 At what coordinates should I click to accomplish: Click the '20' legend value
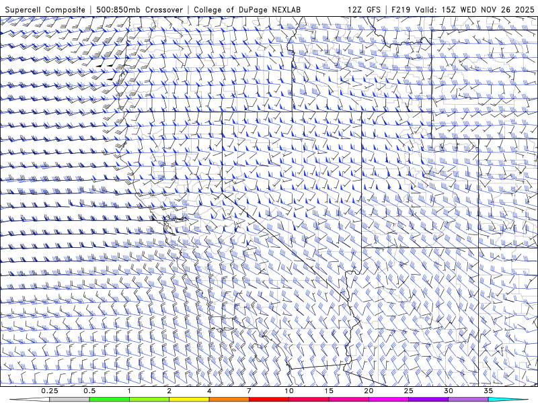(369, 391)
